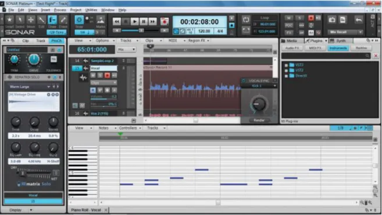The height and width of the screenshot is (215, 382).
Task: Arm record on the Vocal track
Action: [107, 75]
